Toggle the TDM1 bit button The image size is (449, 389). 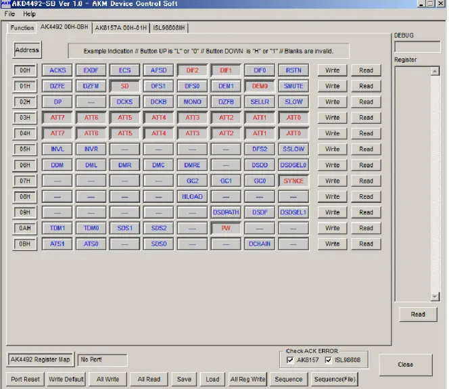click(57, 228)
